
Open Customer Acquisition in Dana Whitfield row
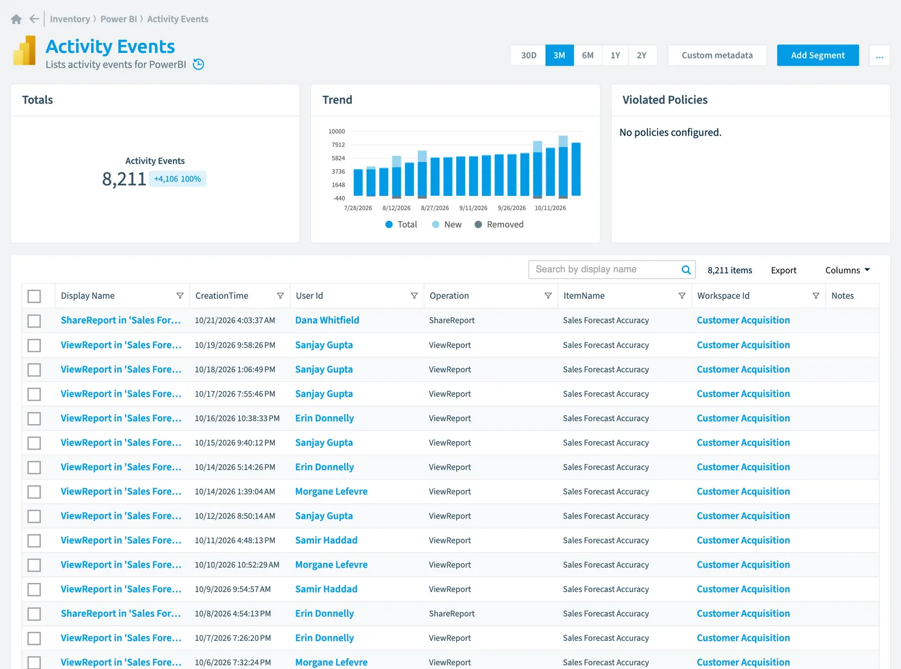[x=743, y=320]
